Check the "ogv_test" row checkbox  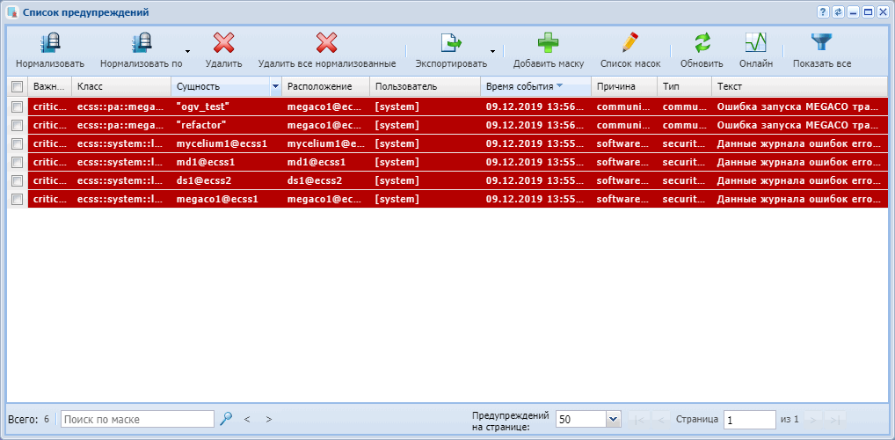(17, 106)
